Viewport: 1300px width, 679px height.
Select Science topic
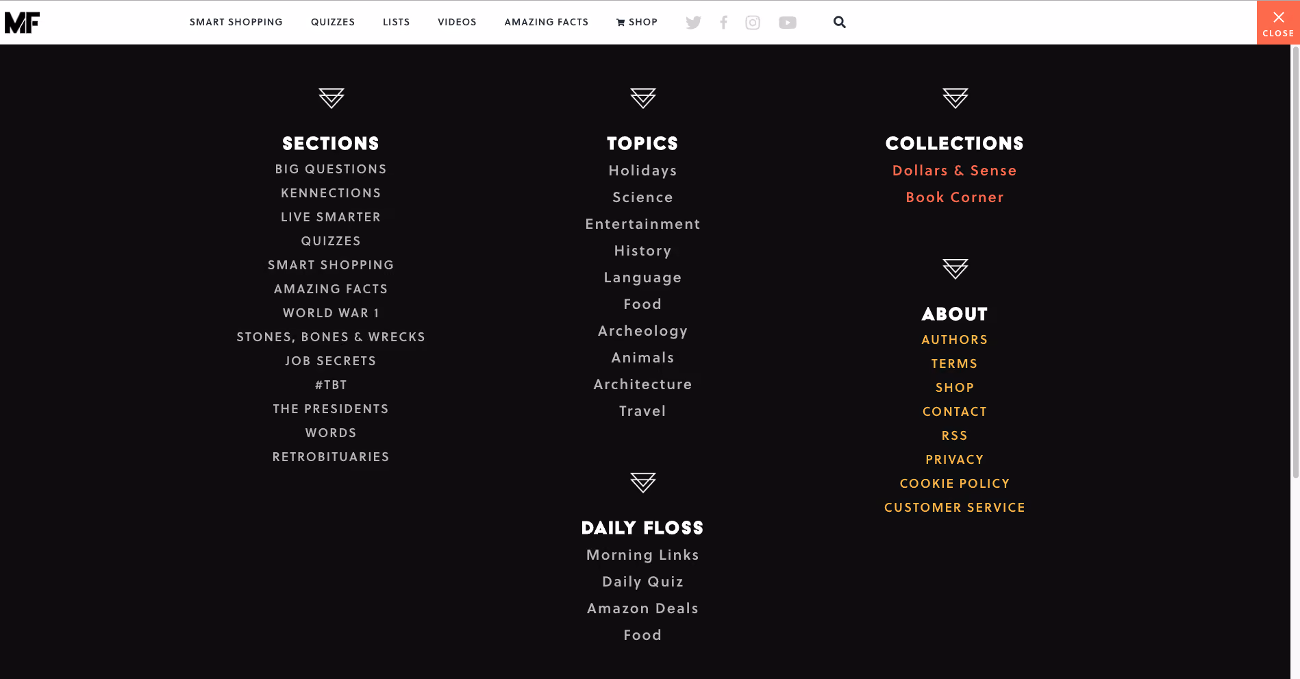coord(642,197)
